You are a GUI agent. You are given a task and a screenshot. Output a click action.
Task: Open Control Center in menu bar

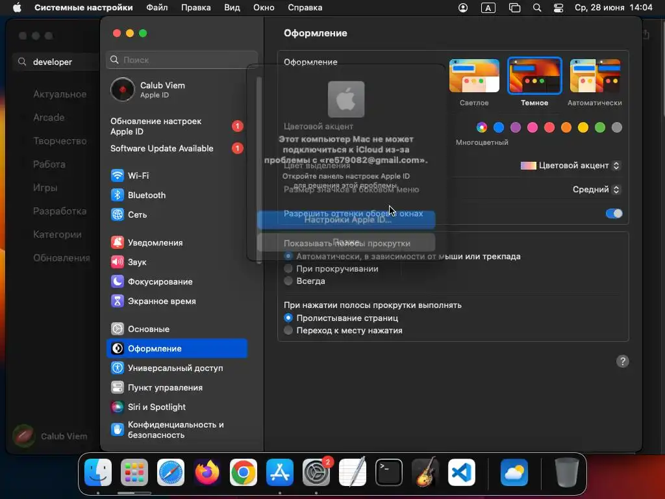click(558, 8)
